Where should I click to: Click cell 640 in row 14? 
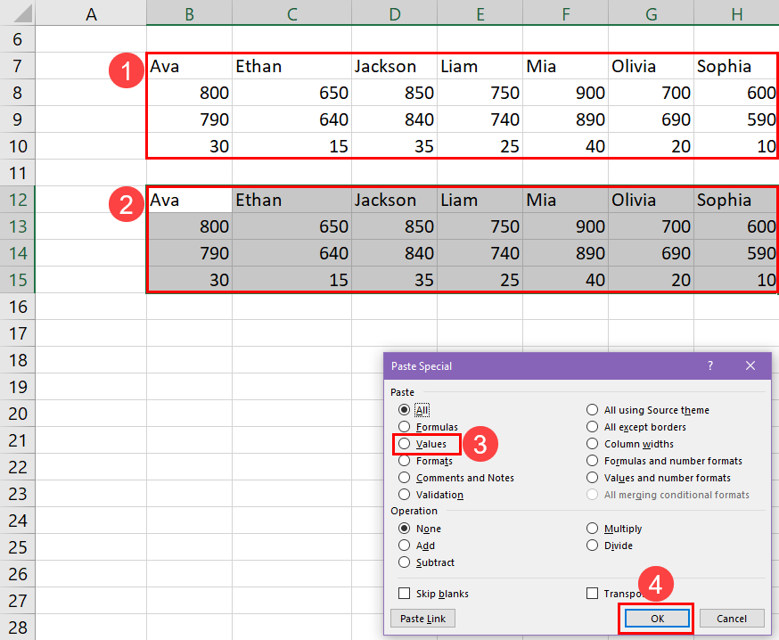[x=291, y=253]
